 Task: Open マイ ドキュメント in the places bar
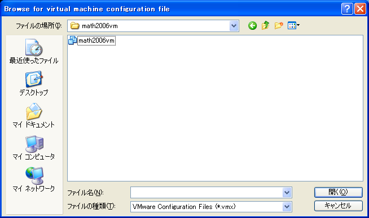pyautogui.click(x=34, y=115)
